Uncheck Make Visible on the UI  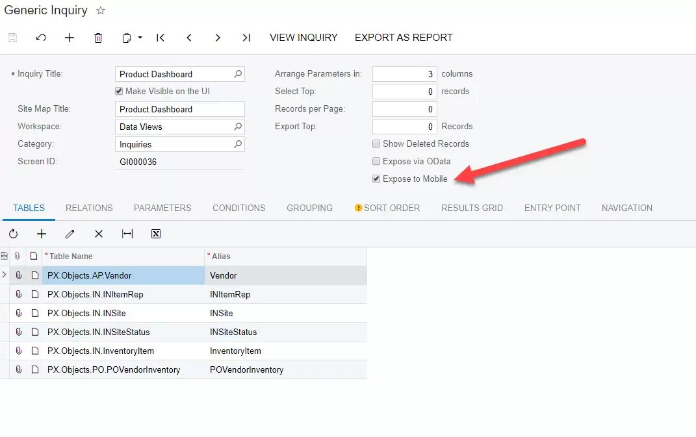119,92
